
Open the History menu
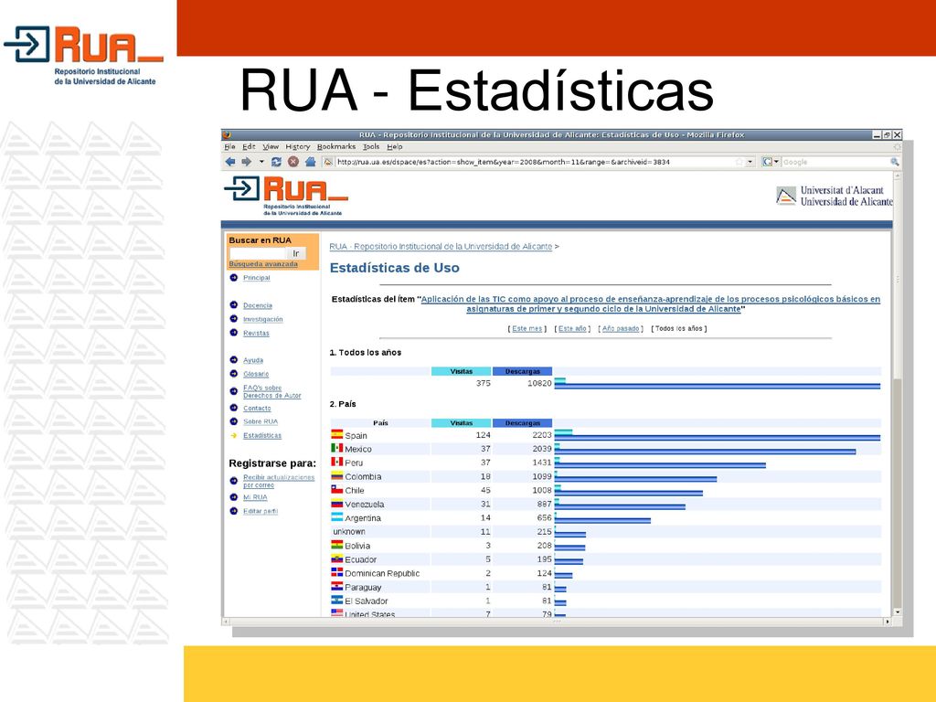pos(297,147)
